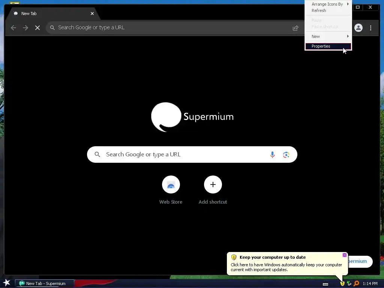Image resolution: width=384 pixels, height=288 pixels.
Task: Click the Keep your computer up to date balloon text
Action: click(273, 257)
